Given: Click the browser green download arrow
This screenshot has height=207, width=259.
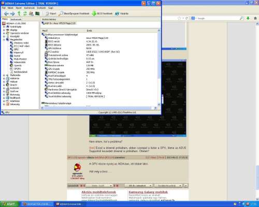Looking at the screenshot, I should point(248,18).
